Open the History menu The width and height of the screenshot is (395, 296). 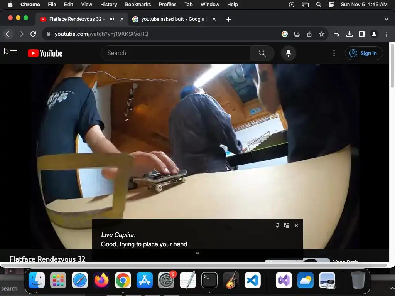coord(108,4)
